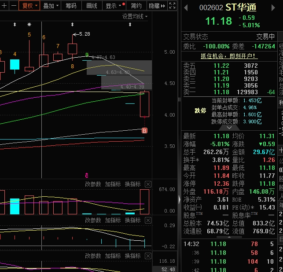The height and width of the screenshot is (272, 283).
Task: Click 改参数 in the MACD panel
Action: pos(93,220)
